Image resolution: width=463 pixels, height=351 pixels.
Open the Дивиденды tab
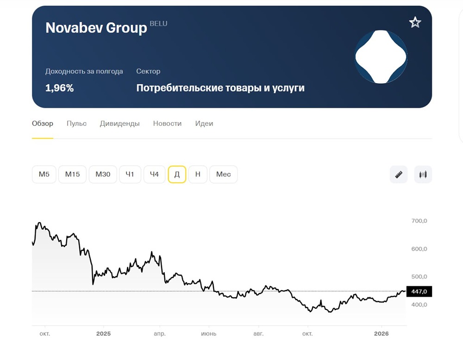[119, 123]
